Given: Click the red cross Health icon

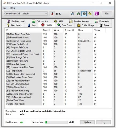Looking at the screenshot, I should click(43, 25).
